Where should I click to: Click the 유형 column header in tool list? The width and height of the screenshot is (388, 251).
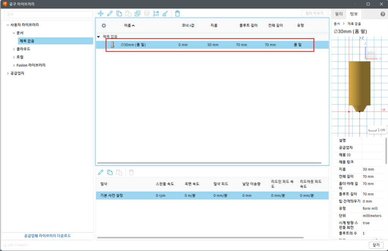point(300,25)
